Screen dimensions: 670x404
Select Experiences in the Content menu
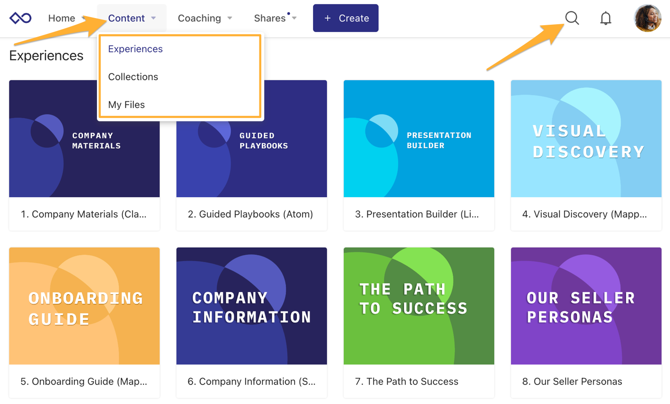click(x=135, y=49)
